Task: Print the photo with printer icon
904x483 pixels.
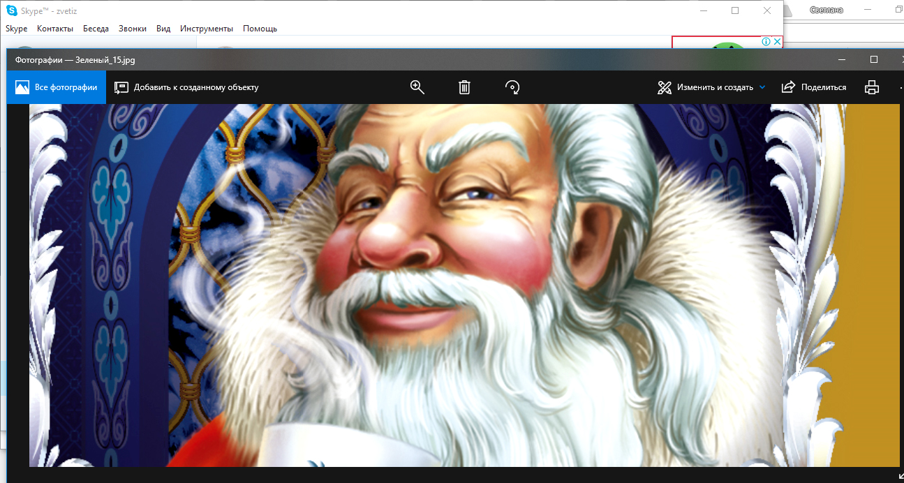Action: 871,87
